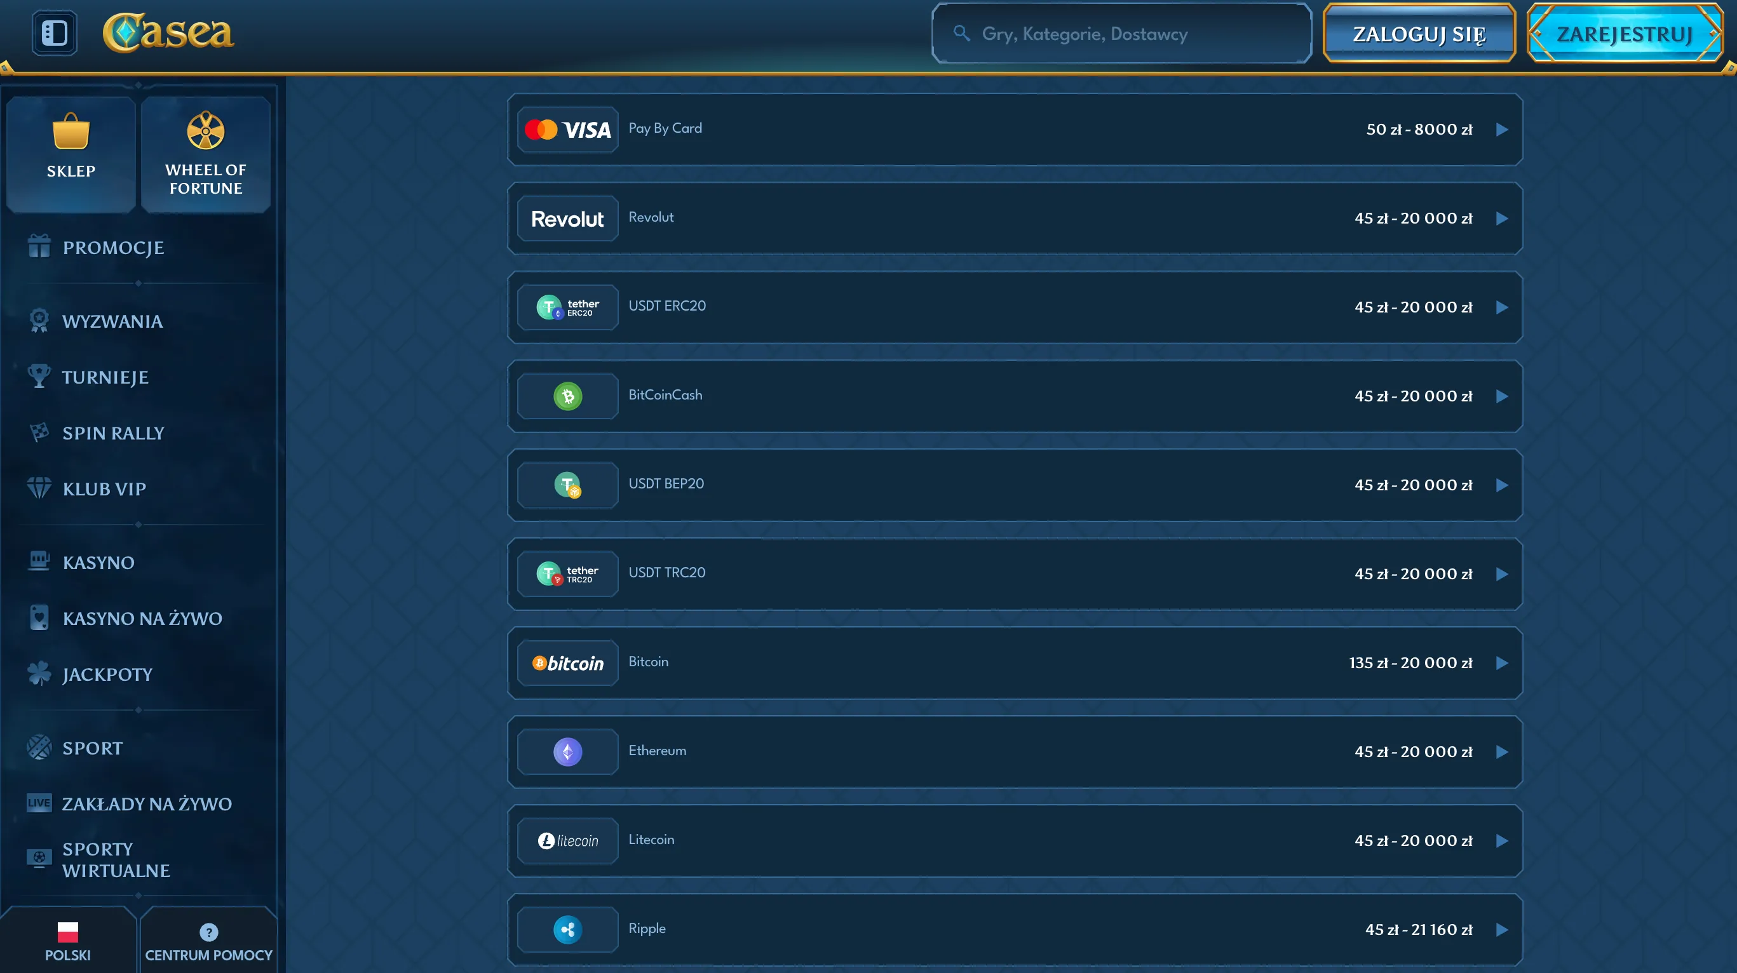Click the Kasyno slot machine icon
The width and height of the screenshot is (1737, 973).
tap(39, 561)
